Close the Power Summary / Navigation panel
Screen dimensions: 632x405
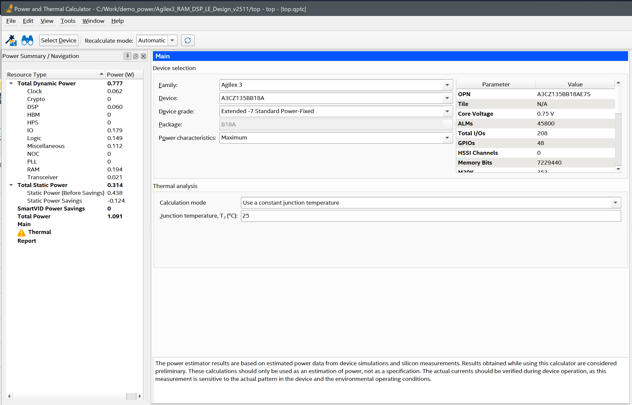click(143, 56)
